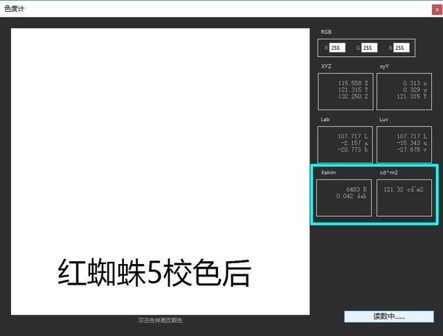Click the 0.313 x chromaticity value
Screen dimensions: 443x336
coord(415,83)
